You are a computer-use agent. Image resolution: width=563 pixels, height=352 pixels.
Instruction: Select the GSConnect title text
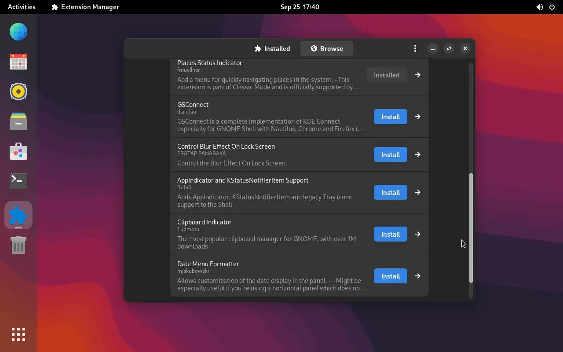coord(193,104)
